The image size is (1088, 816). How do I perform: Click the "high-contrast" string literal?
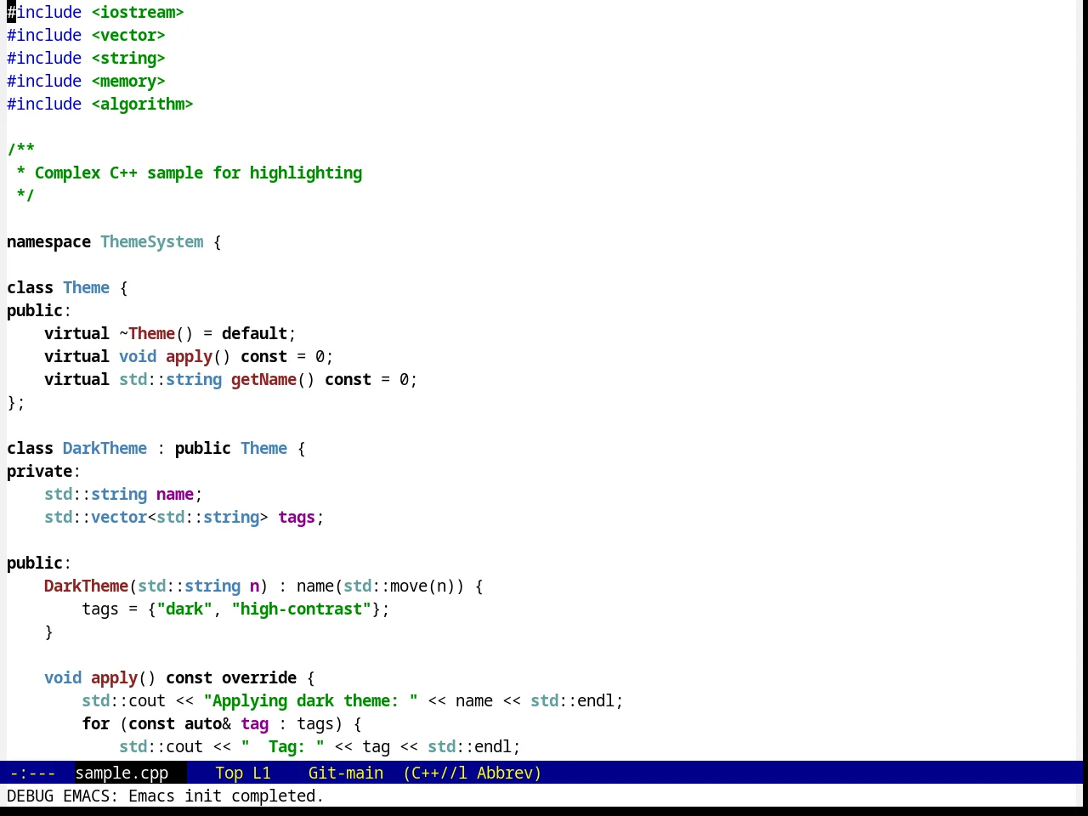pyautogui.click(x=301, y=609)
